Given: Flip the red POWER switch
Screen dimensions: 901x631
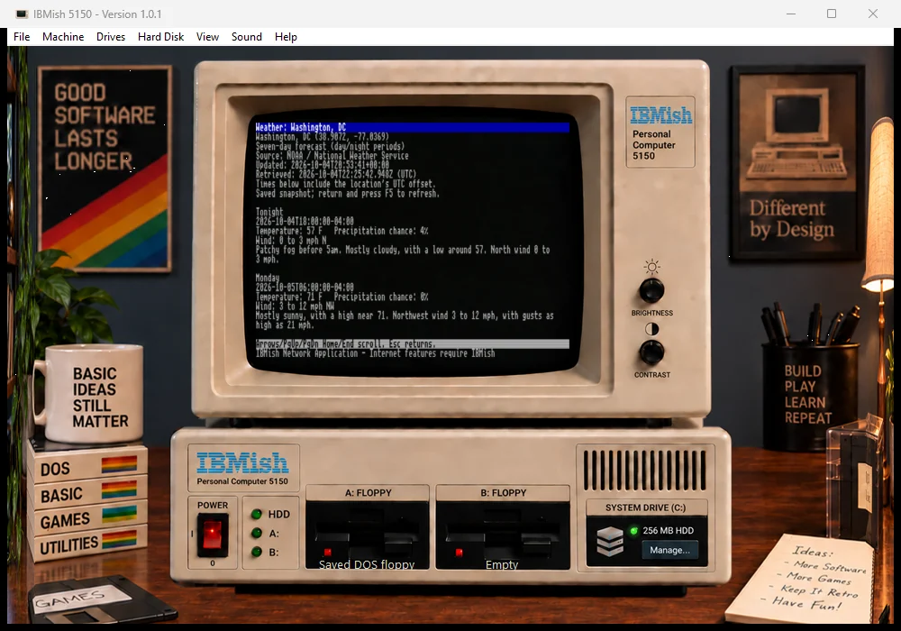Looking at the screenshot, I should click(x=212, y=535).
